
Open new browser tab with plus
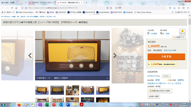click(x=86, y=3)
